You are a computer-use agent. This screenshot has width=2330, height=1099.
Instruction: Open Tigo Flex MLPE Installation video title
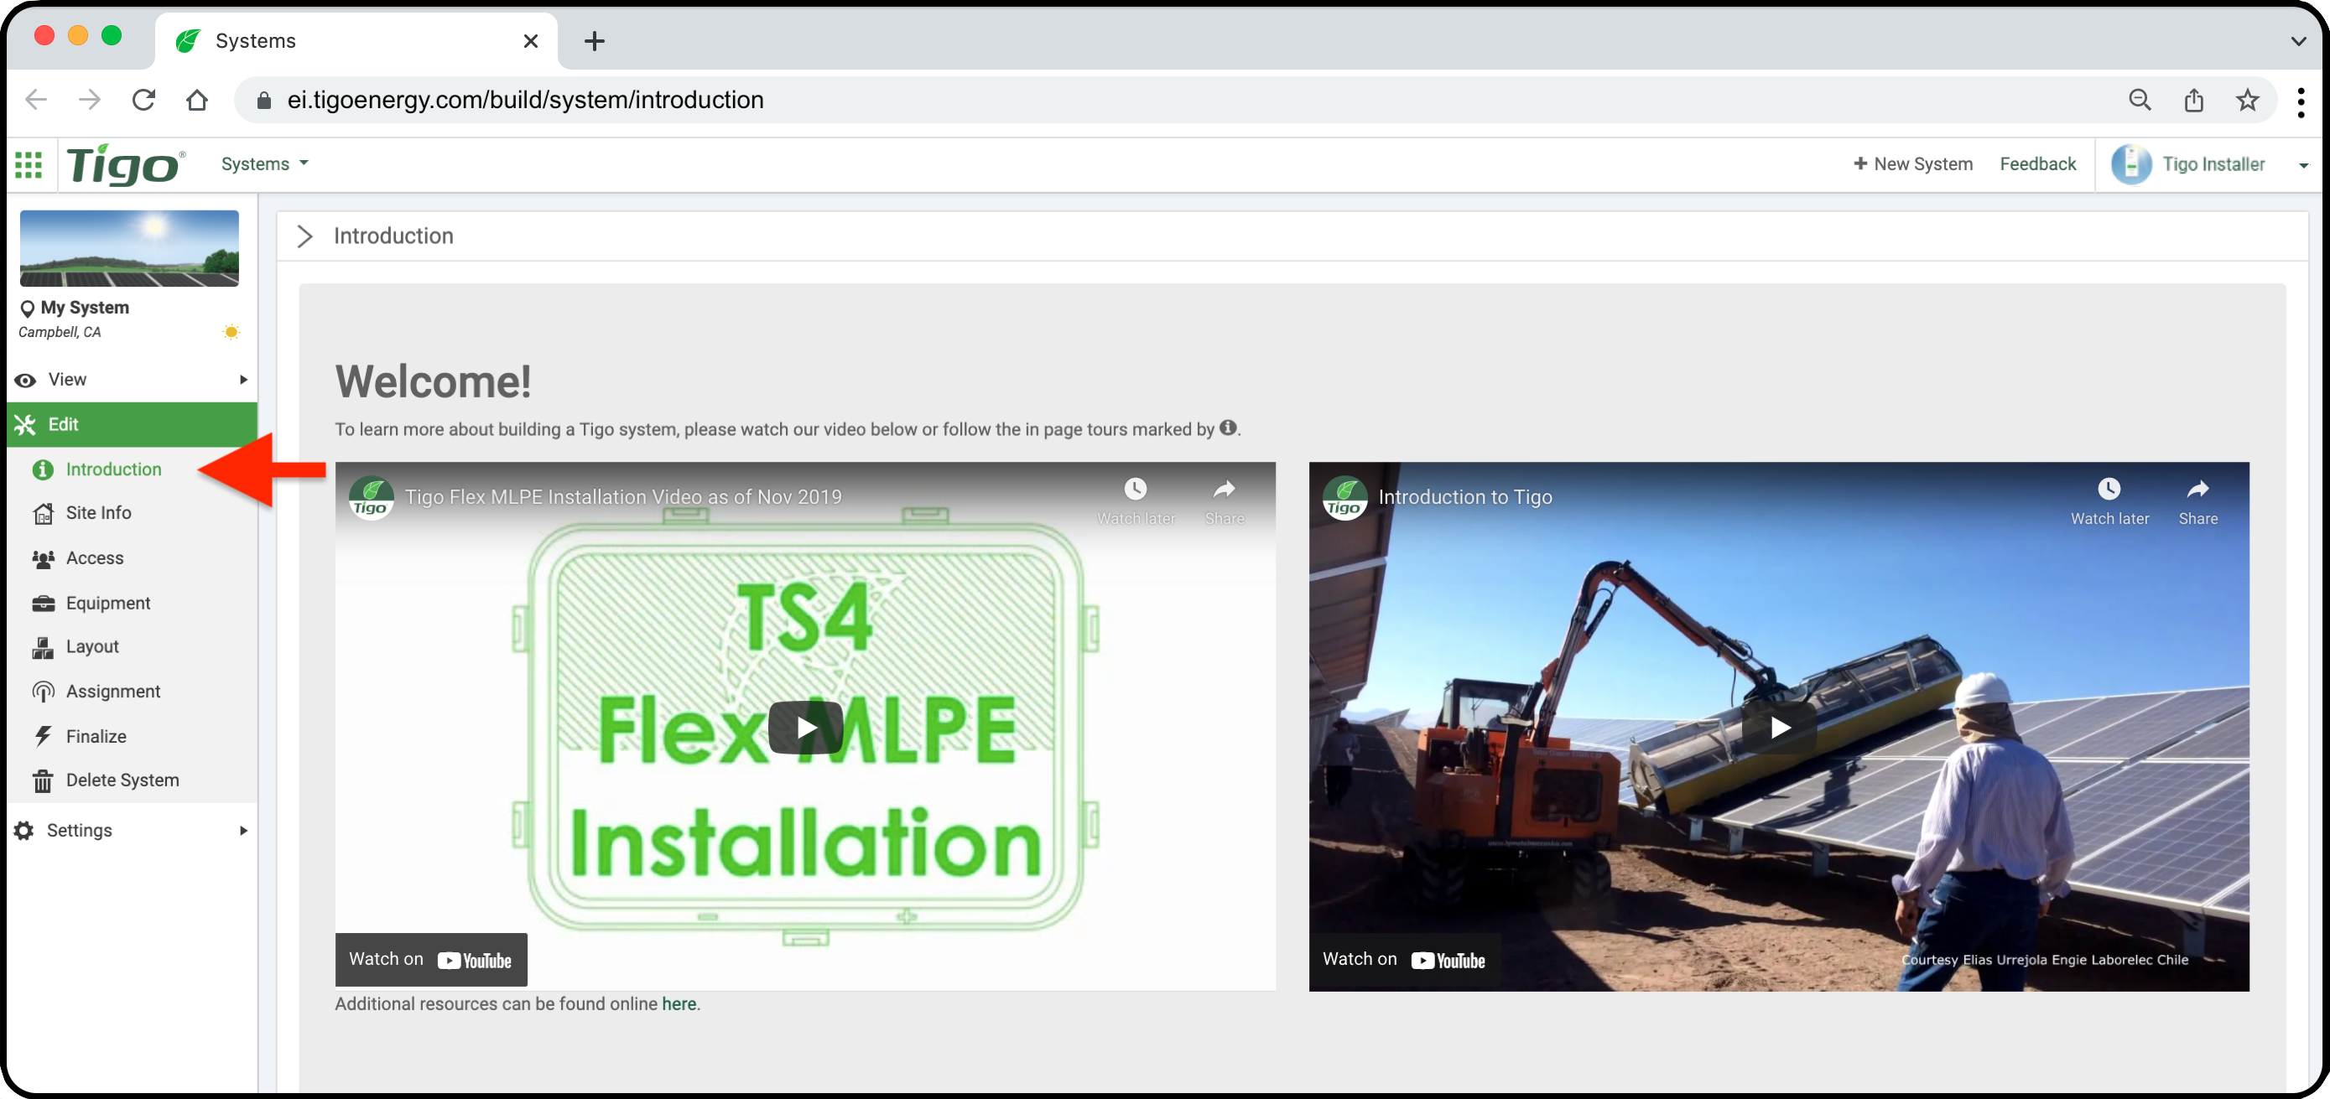(x=622, y=496)
